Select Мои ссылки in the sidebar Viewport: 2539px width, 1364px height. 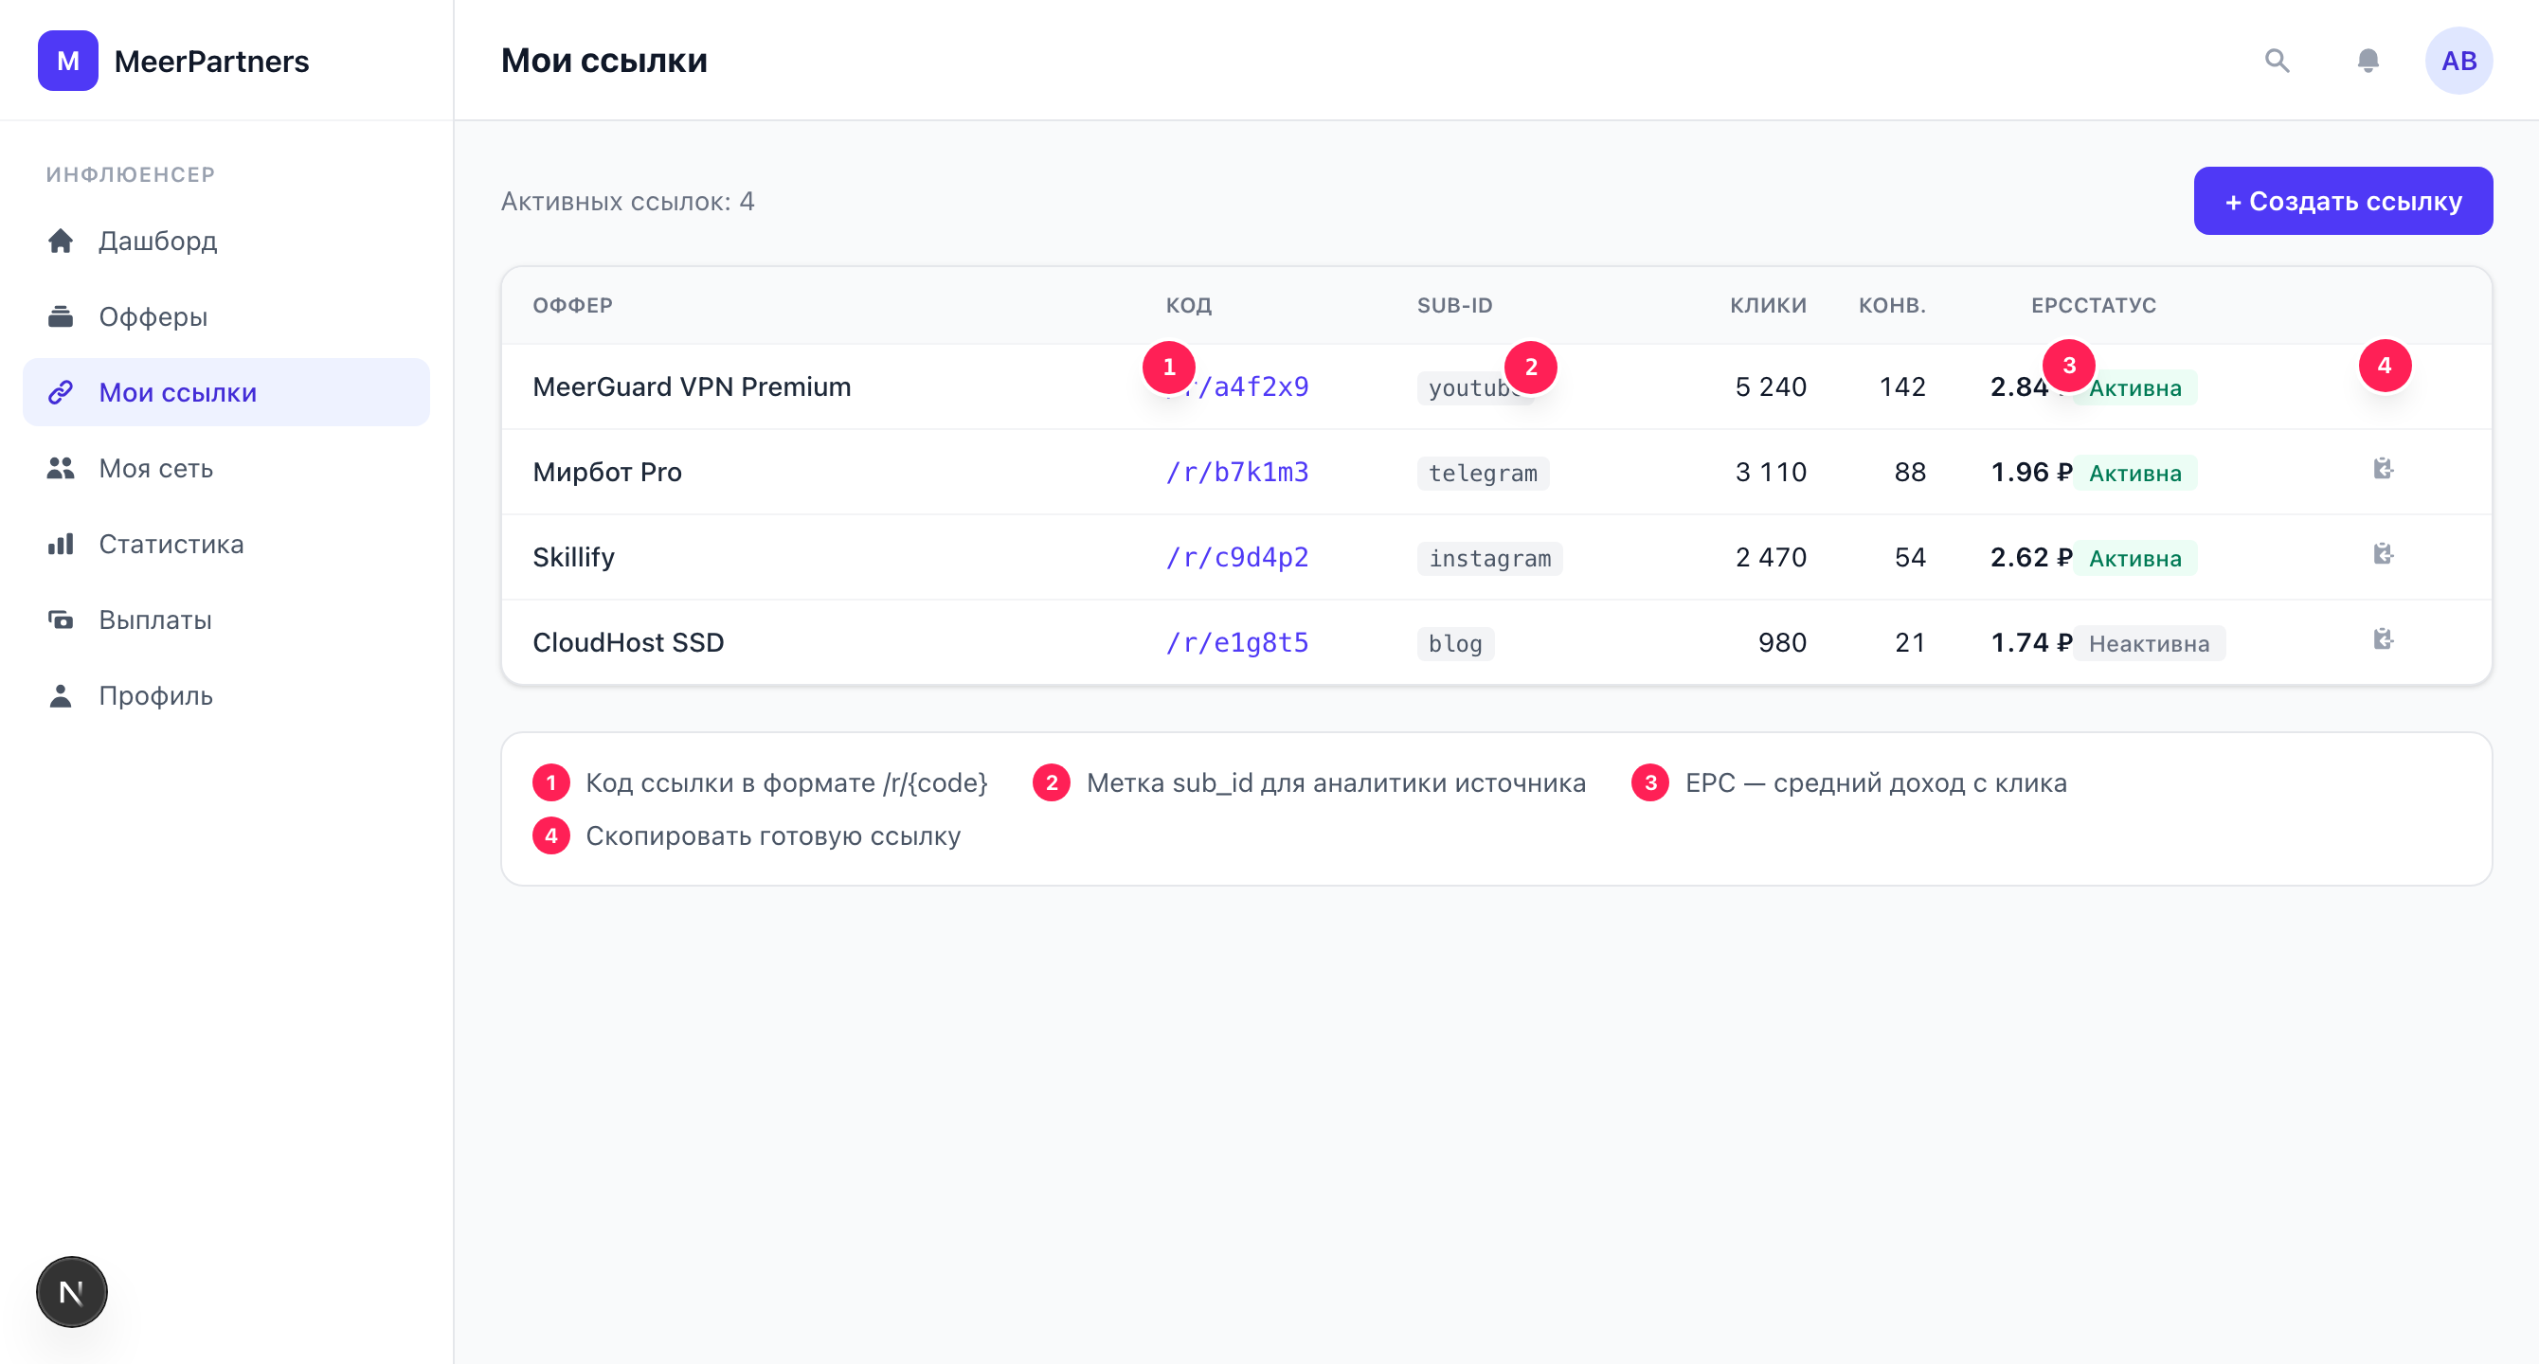226,392
